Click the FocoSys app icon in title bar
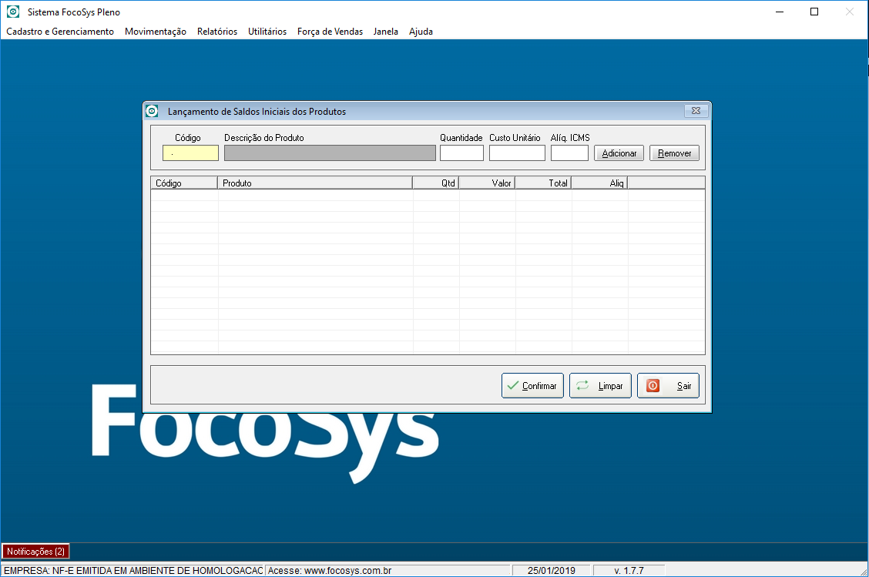 13,12
